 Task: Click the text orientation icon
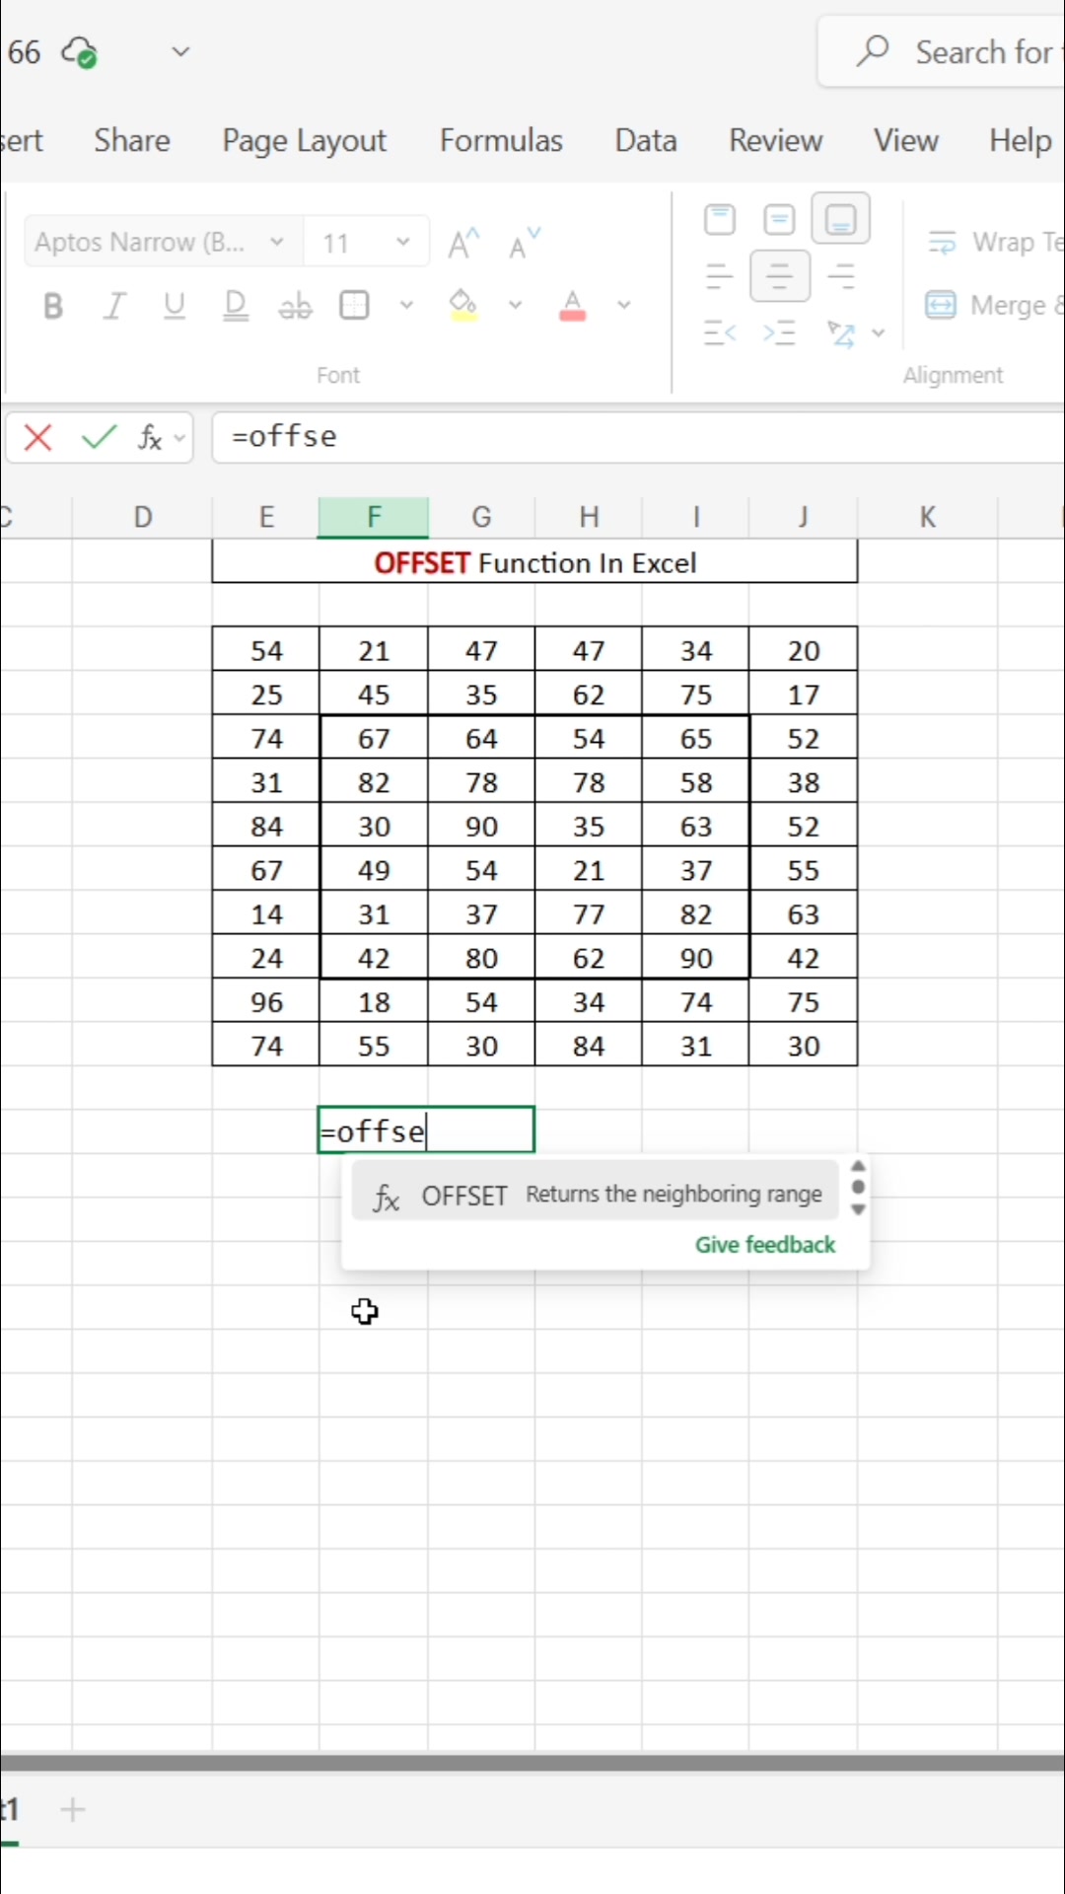point(841,333)
